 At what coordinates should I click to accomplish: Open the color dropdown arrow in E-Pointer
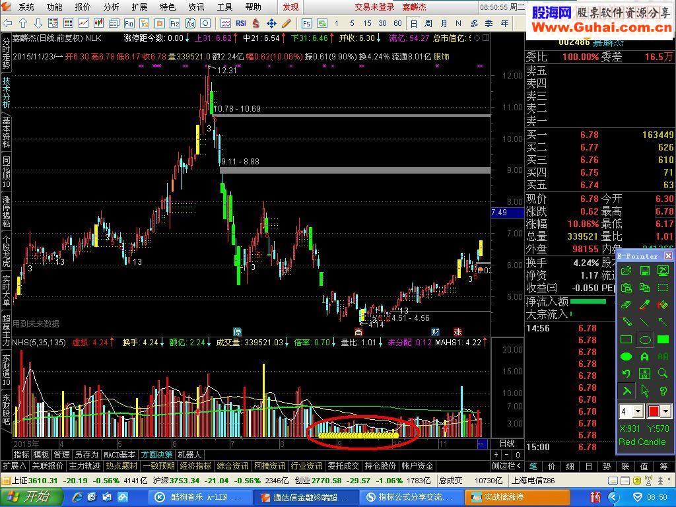[x=667, y=411]
